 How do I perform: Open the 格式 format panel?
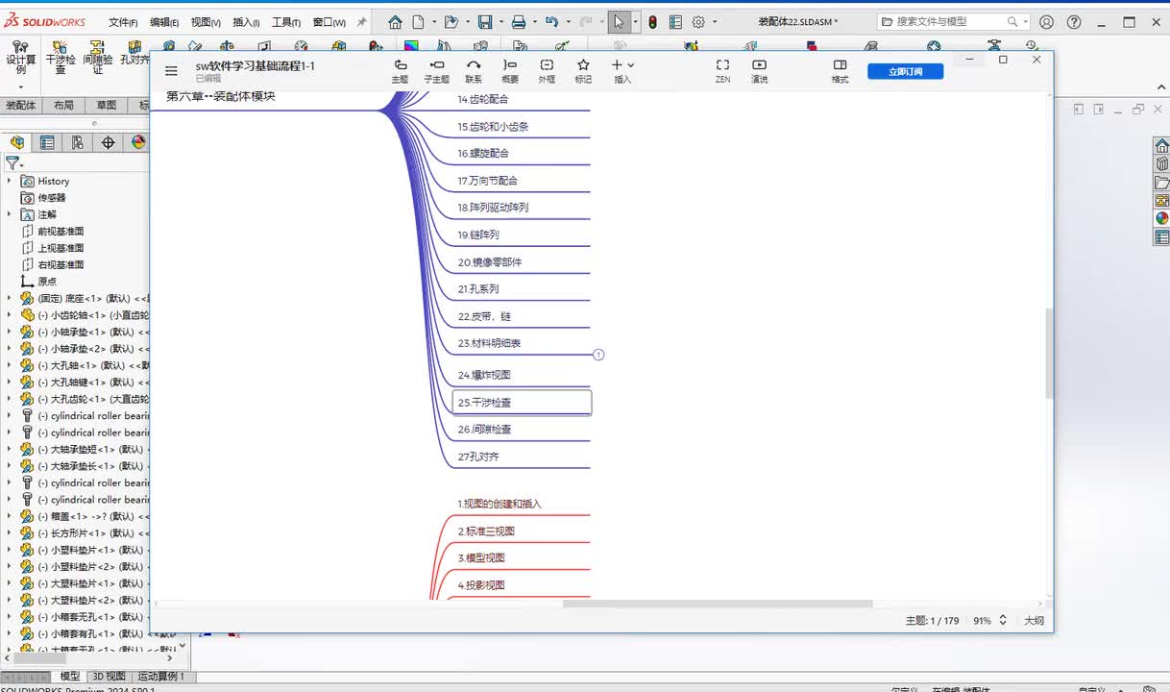coord(840,70)
